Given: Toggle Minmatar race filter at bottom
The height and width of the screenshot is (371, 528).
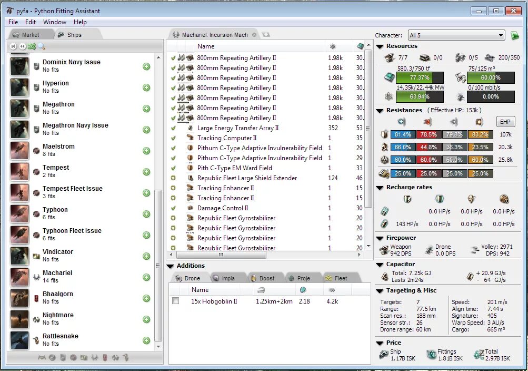Looking at the screenshot, I should 73,357.
